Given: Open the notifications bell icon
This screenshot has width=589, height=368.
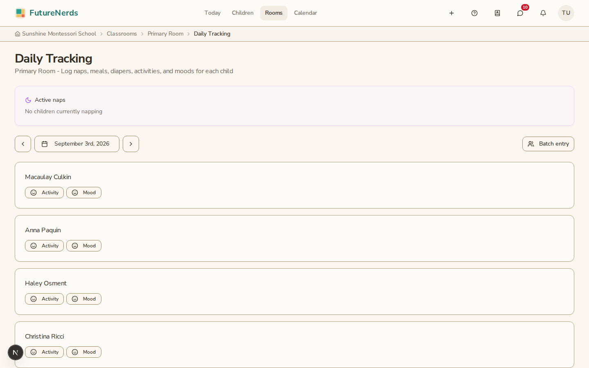Looking at the screenshot, I should (543, 13).
